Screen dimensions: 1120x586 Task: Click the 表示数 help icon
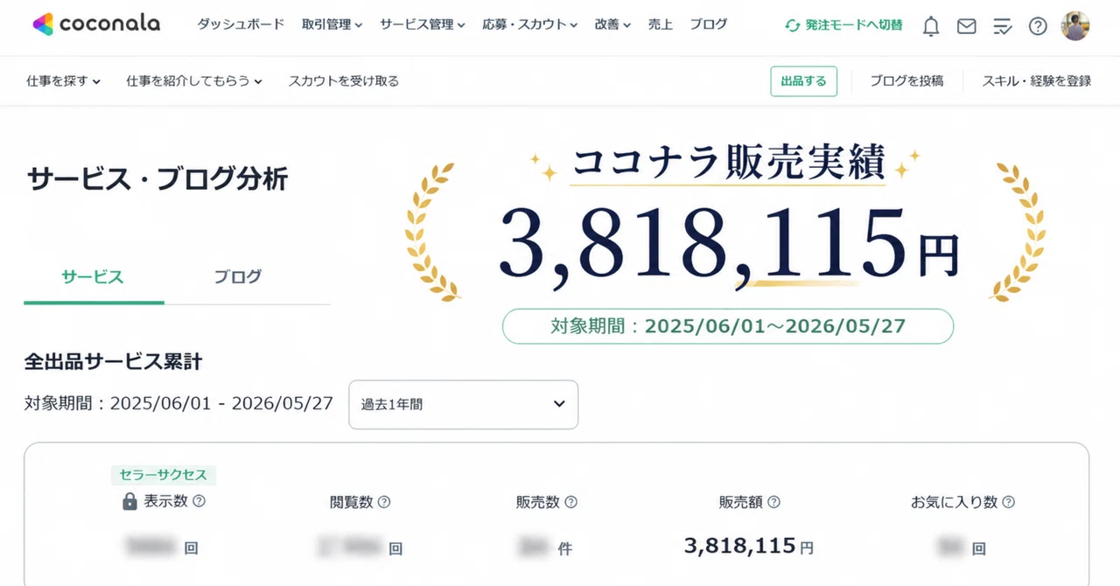tap(199, 501)
